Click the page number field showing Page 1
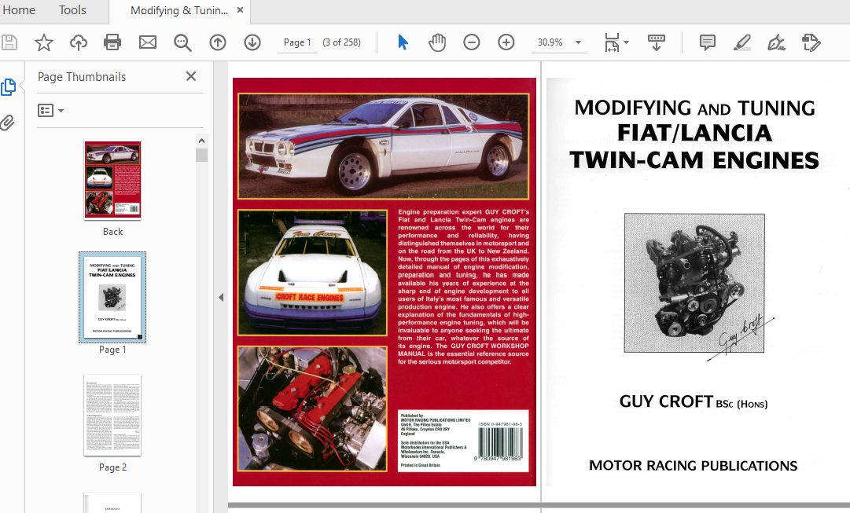 297,42
